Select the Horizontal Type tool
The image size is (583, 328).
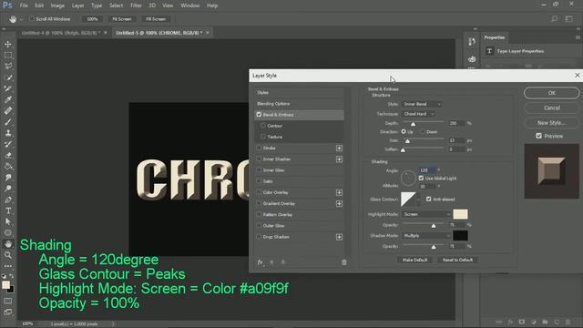click(8, 210)
